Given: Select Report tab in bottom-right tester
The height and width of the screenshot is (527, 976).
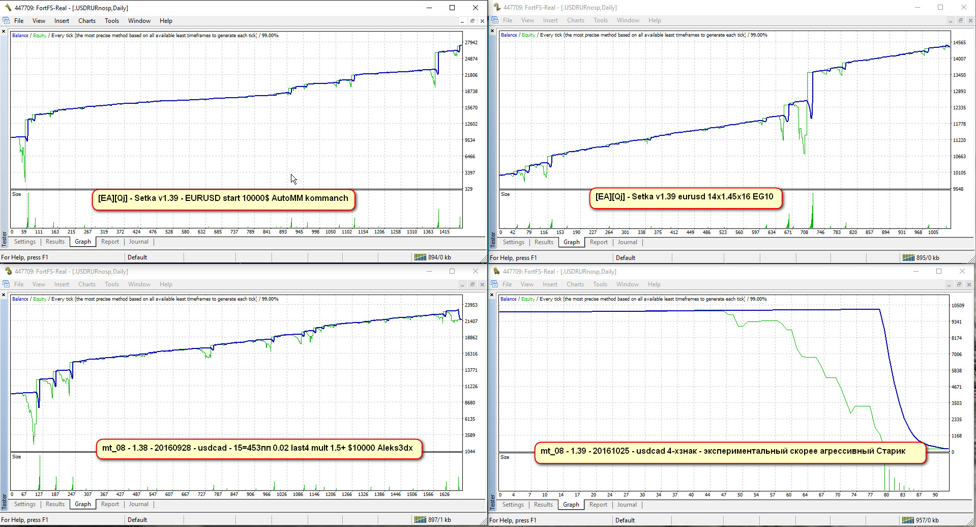Looking at the screenshot, I should coord(598,505).
